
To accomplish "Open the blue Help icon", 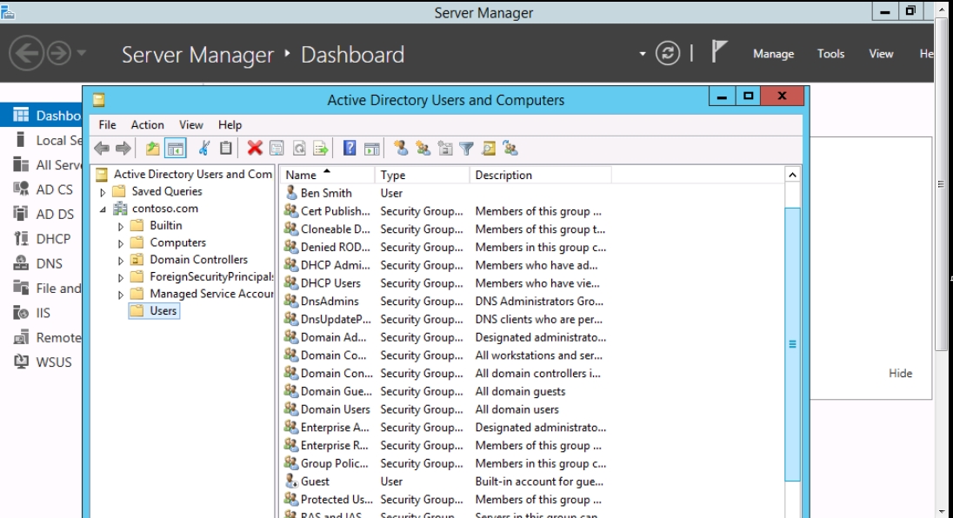I will [x=350, y=148].
